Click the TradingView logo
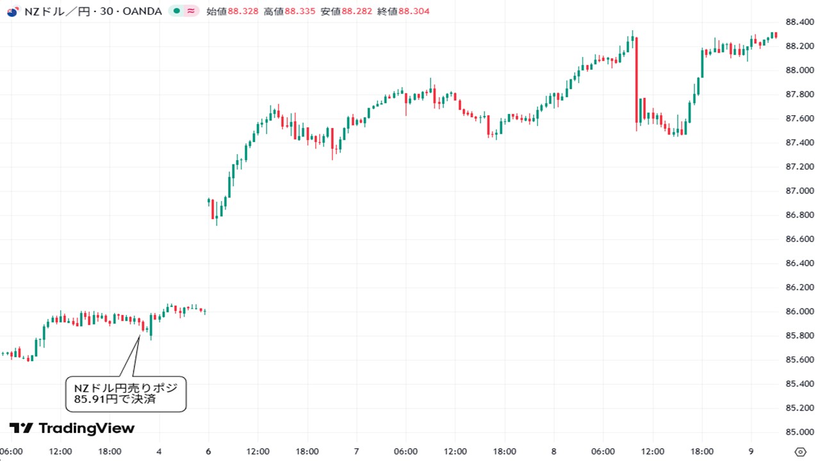The height and width of the screenshot is (461, 820). point(72,428)
